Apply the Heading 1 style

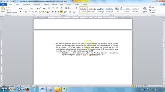point(101,10)
